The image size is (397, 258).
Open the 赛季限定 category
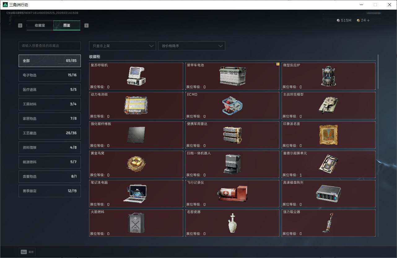pos(50,191)
